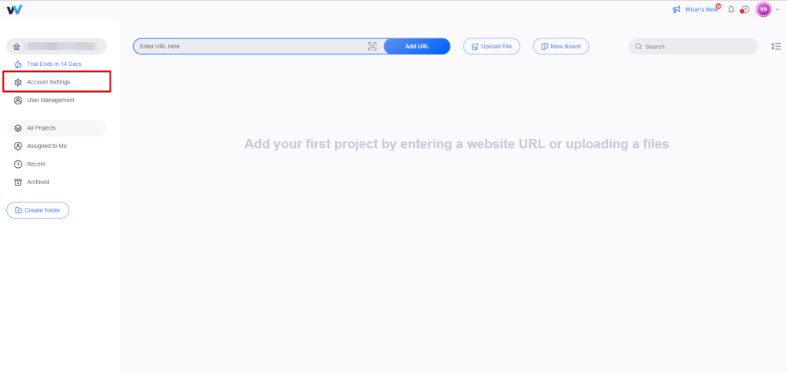The width and height of the screenshot is (787, 372).
Task: Click the VD user avatar
Action: [x=763, y=9]
